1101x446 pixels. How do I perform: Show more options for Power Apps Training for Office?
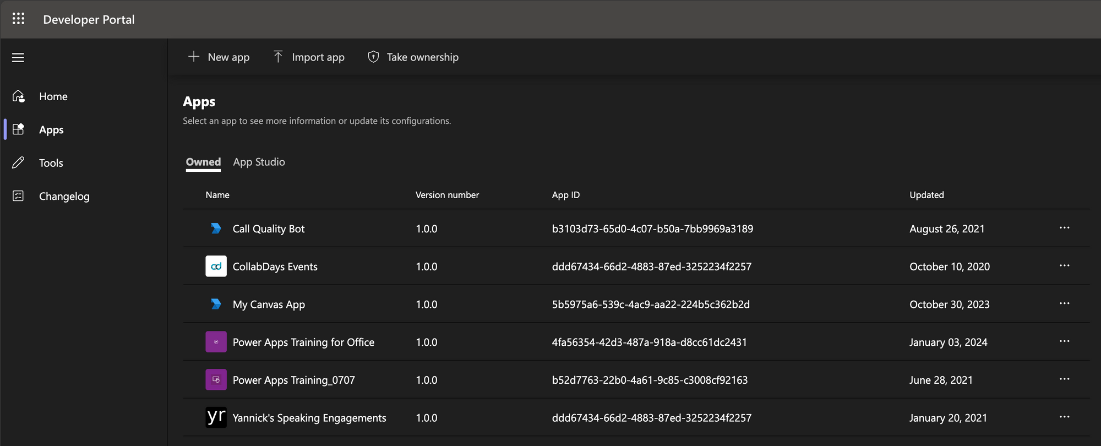click(1065, 341)
